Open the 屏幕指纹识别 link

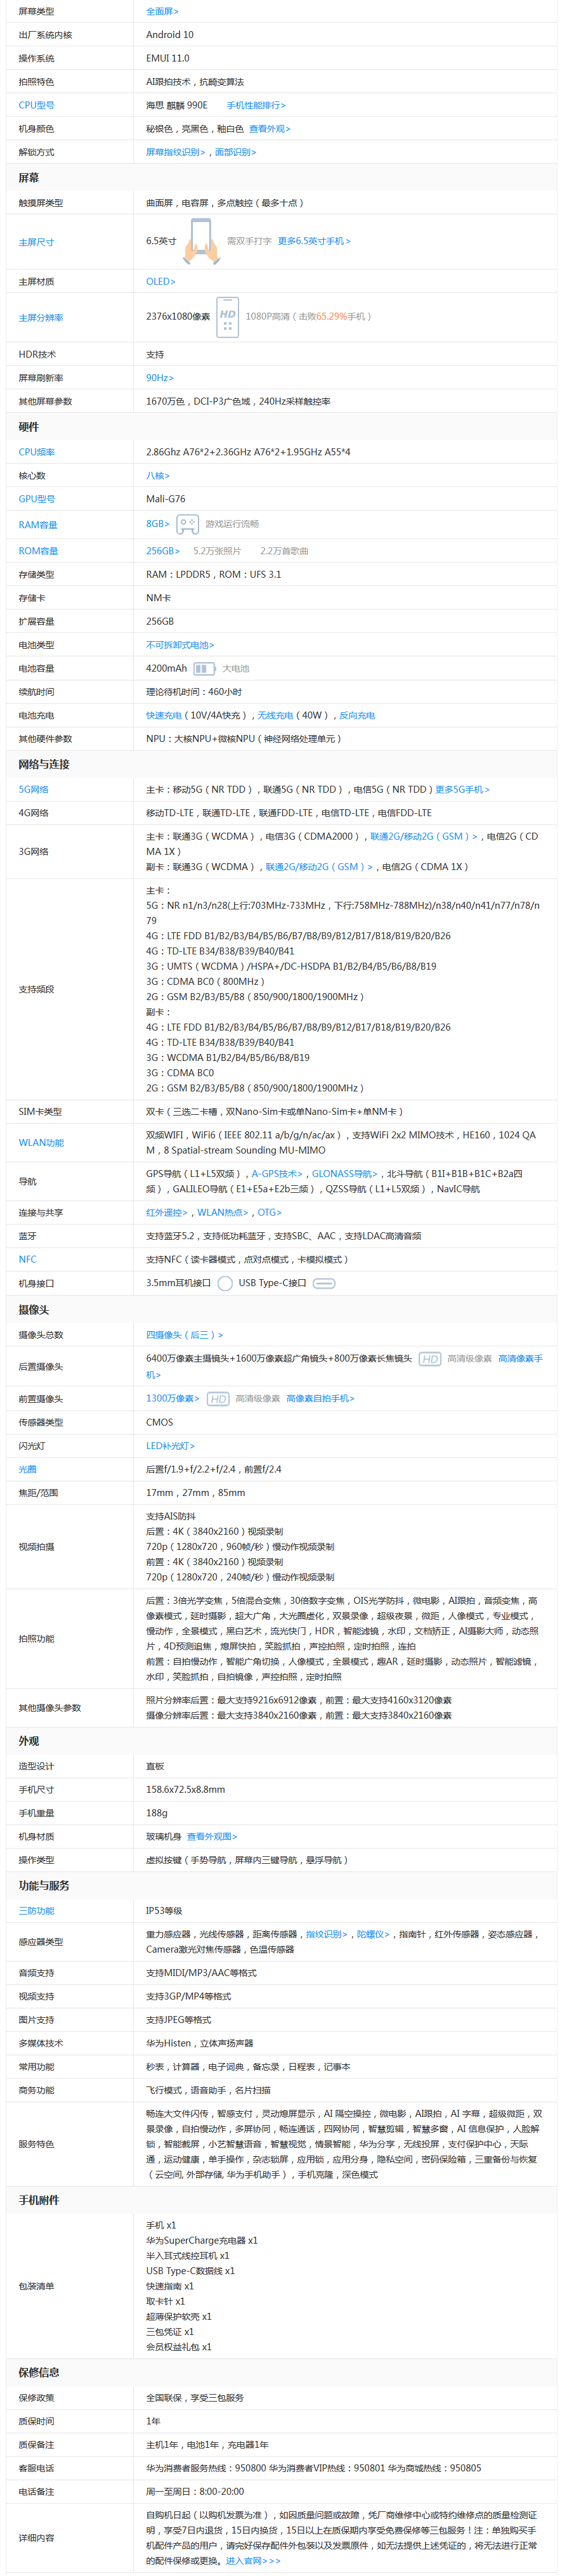[176, 152]
